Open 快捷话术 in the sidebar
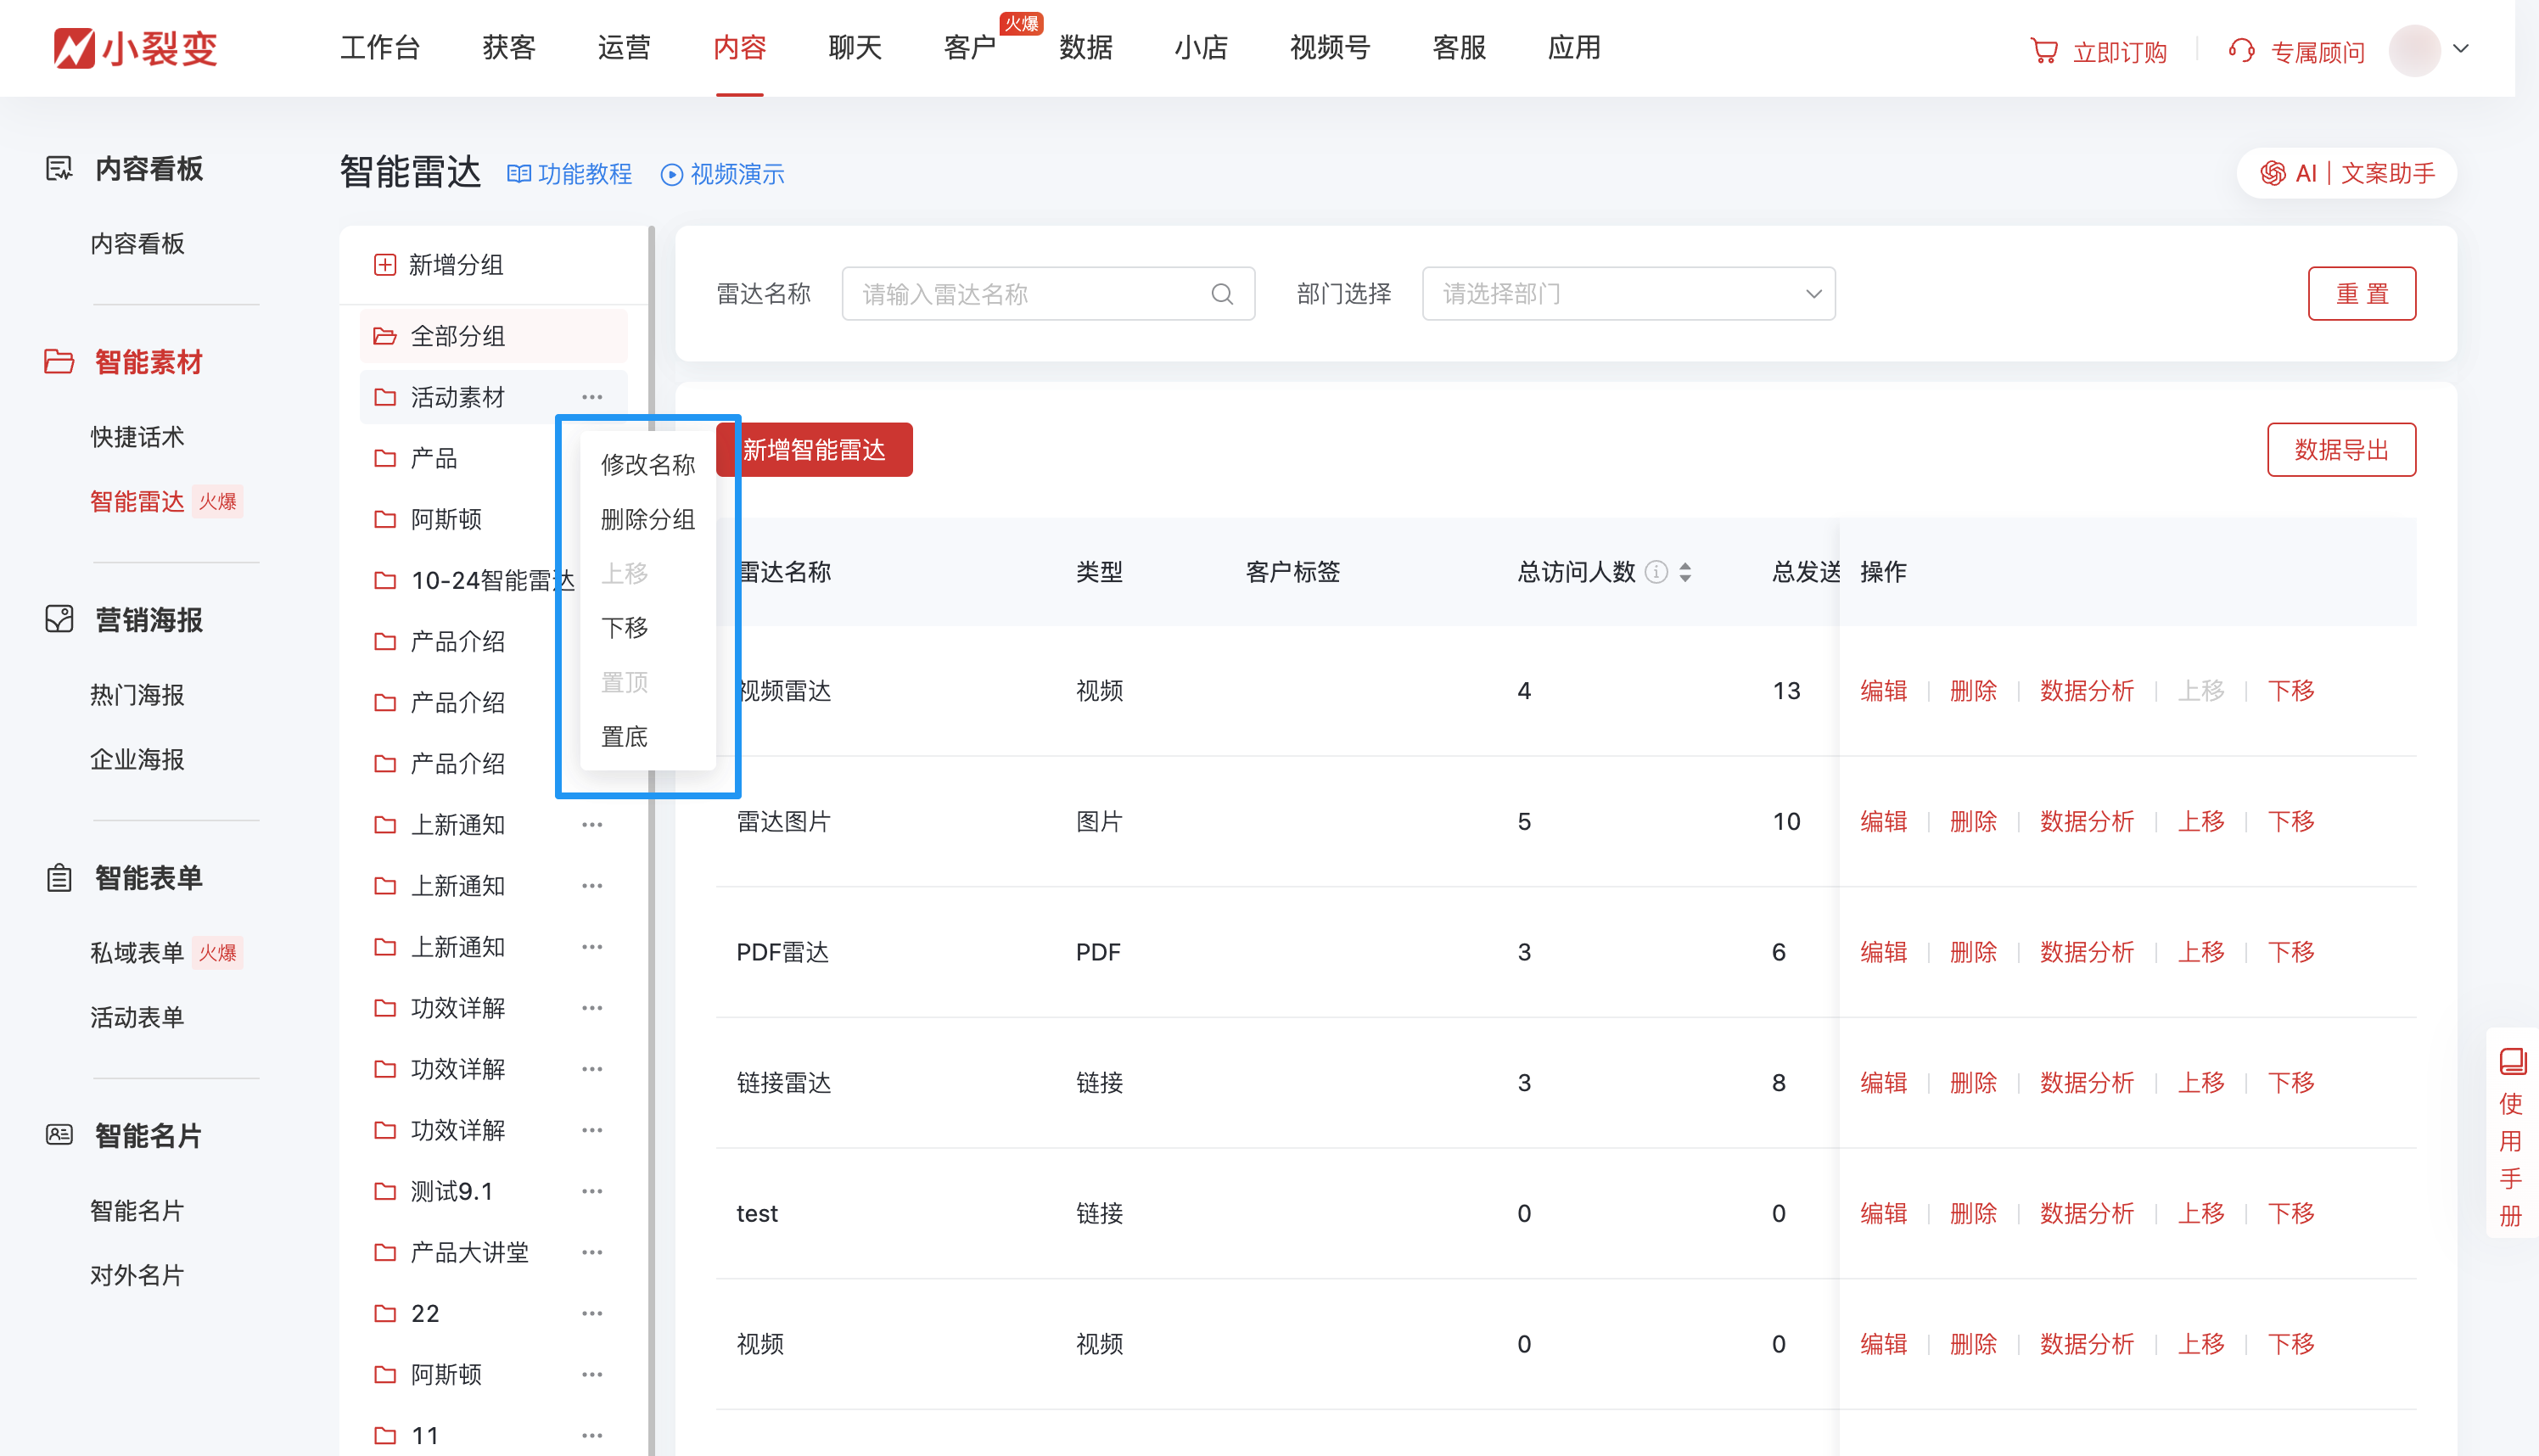2539x1456 pixels. tap(137, 437)
